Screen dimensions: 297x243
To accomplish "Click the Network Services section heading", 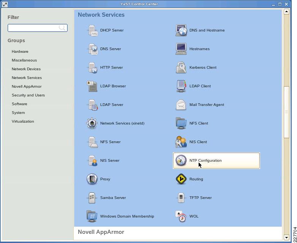I will pos(101,15).
